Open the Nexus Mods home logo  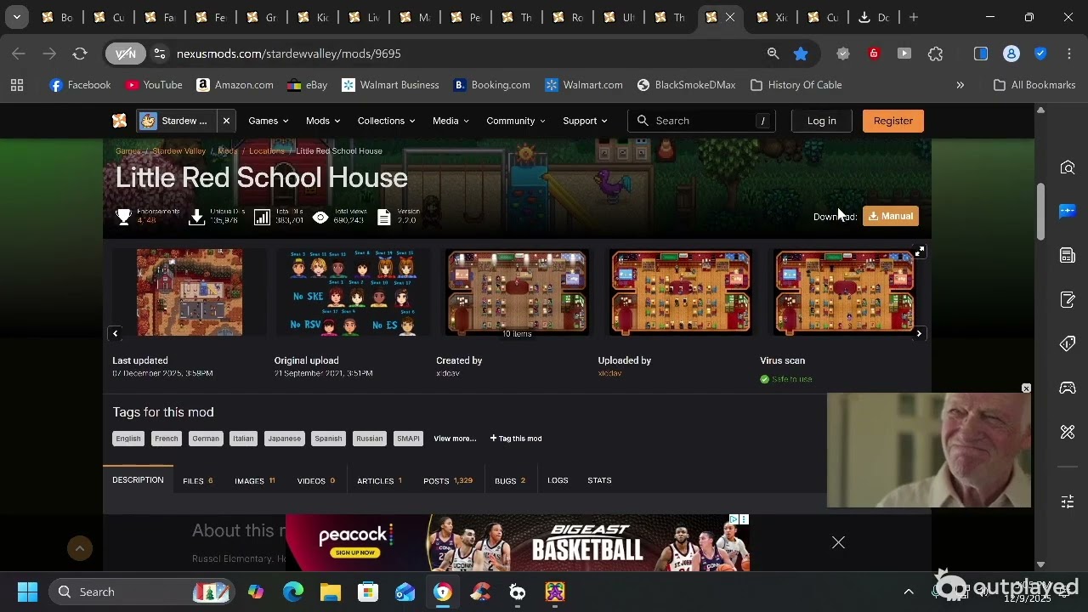point(120,121)
